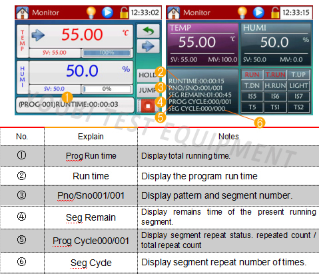
Task: Toggle the H.RUN status indicator
Action: click(275, 85)
